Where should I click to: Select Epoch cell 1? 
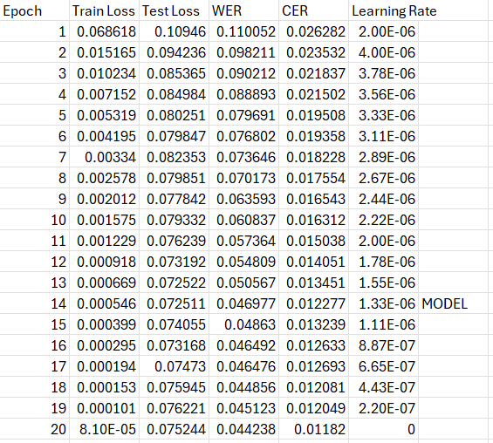35,31
